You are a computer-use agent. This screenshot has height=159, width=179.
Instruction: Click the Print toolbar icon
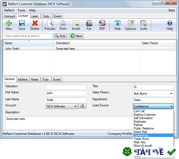63,23
